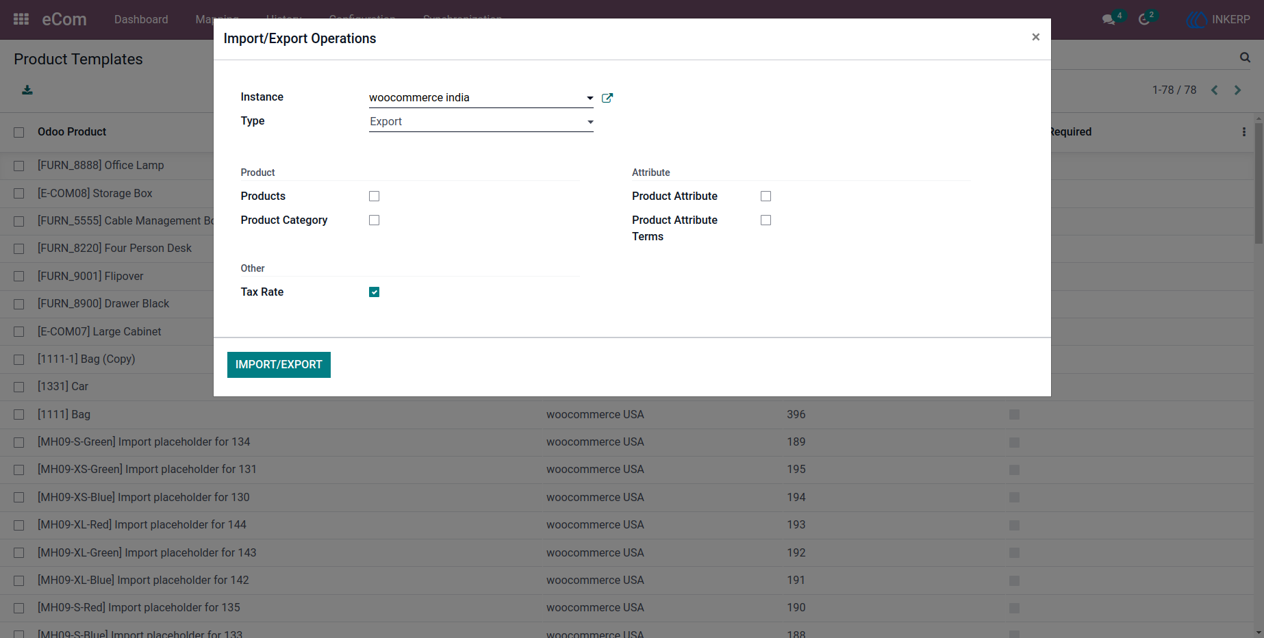Open [MH09-S-Green] Import placeholder for 134
Image resolution: width=1264 pixels, height=638 pixels.
[144, 442]
